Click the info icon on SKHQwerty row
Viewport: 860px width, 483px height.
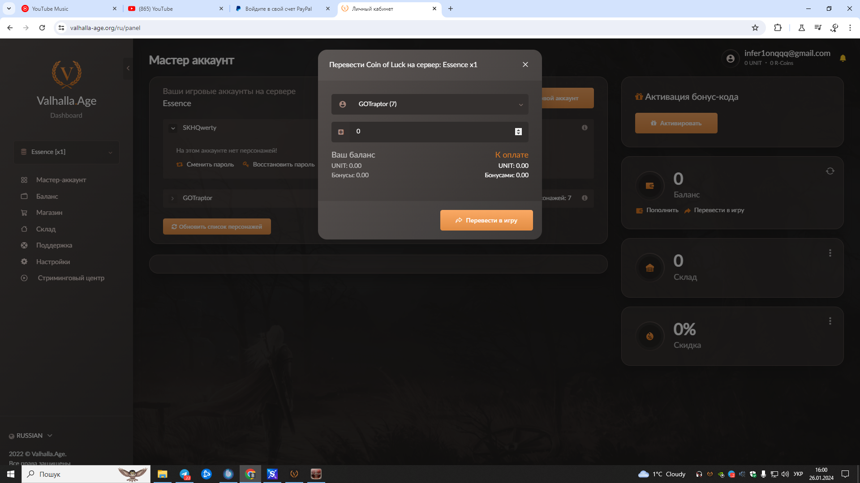click(x=585, y=128)
